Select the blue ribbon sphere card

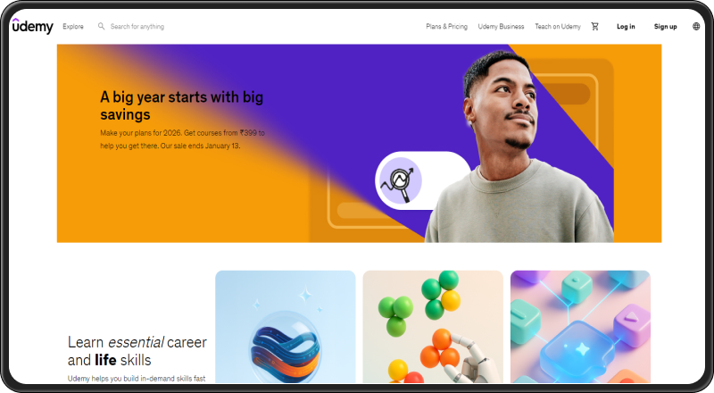[286, 327]
